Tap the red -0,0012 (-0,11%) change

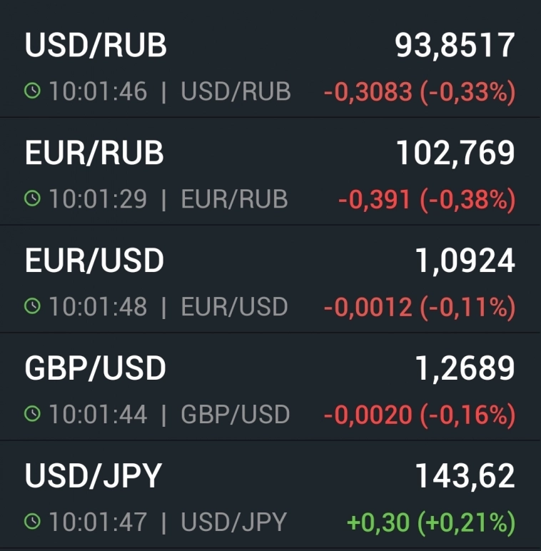click(x=419, y=308)
